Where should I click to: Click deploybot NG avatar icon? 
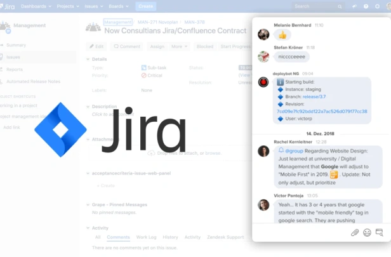pos(263,82)
